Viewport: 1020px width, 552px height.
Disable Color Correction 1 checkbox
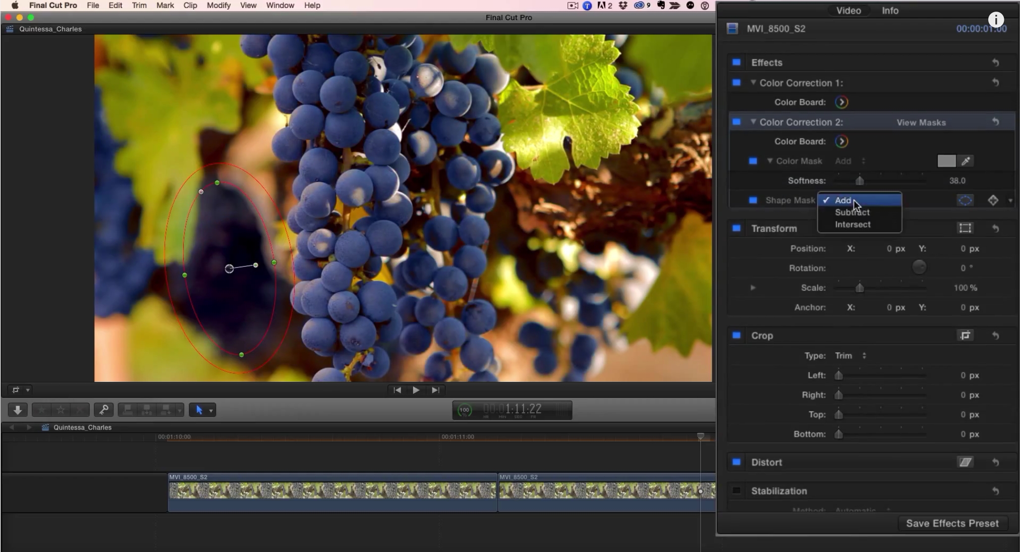(x=736, y=82)
